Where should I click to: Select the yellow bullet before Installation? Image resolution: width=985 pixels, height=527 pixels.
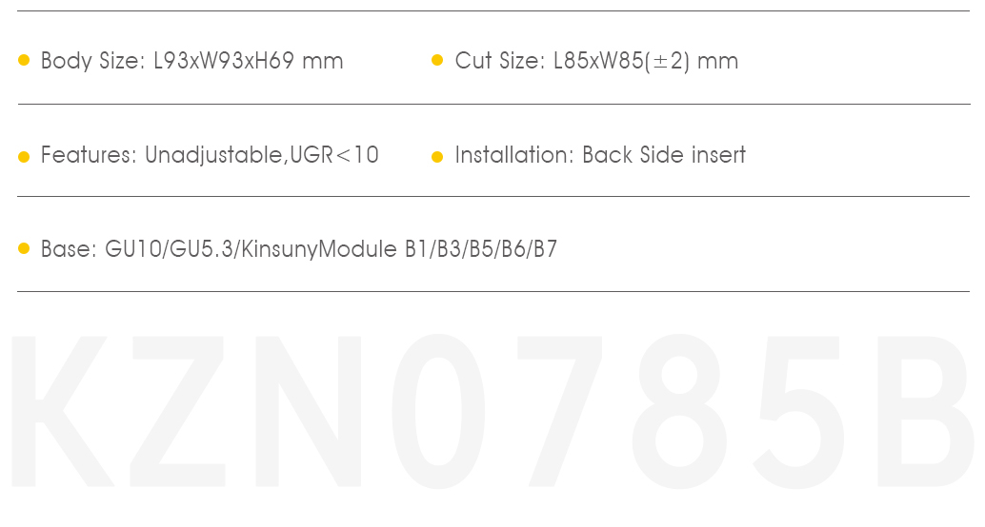click(437, 157)
